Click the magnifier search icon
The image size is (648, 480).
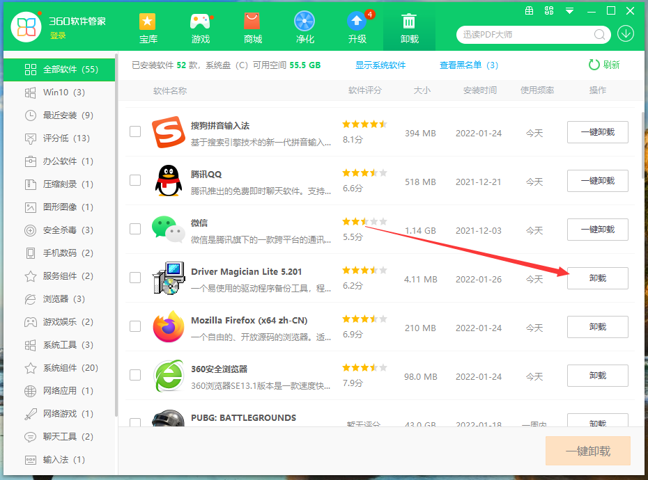599,35
